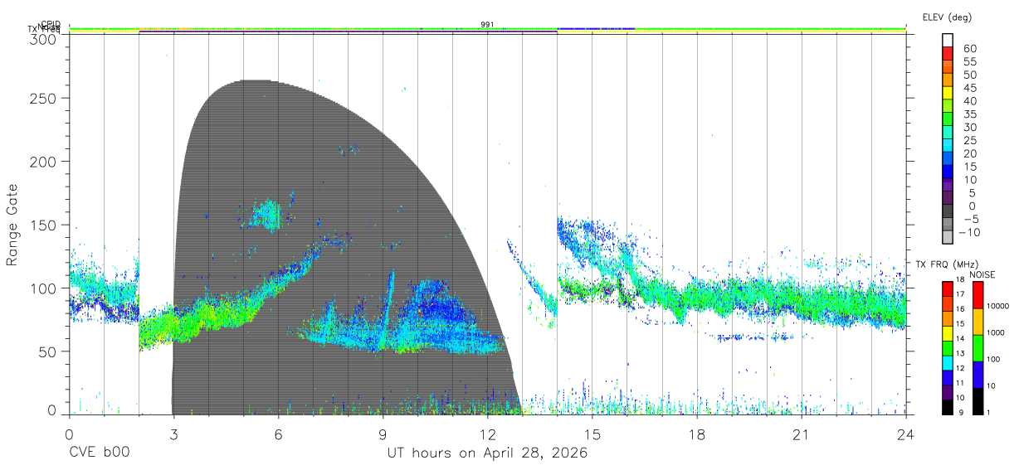Click the "NOISE" legend title above its colorbar
Image resolution: width=1019 pixels, height=470 pixels.
tap(982, 274)
